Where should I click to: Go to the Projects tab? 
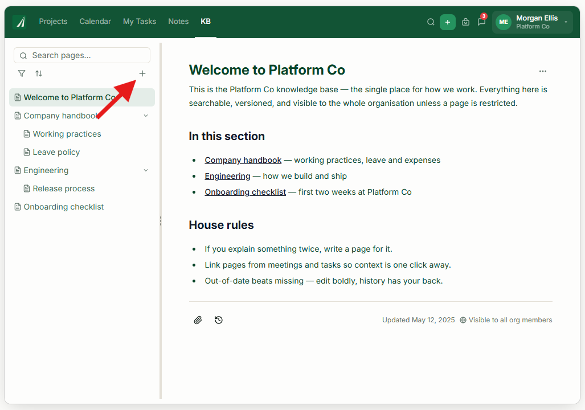53,21
